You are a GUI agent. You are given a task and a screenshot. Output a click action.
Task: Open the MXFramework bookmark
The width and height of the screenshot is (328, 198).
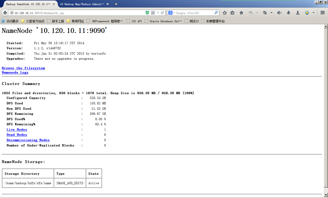pyautogui.click(x=105, y=21)
